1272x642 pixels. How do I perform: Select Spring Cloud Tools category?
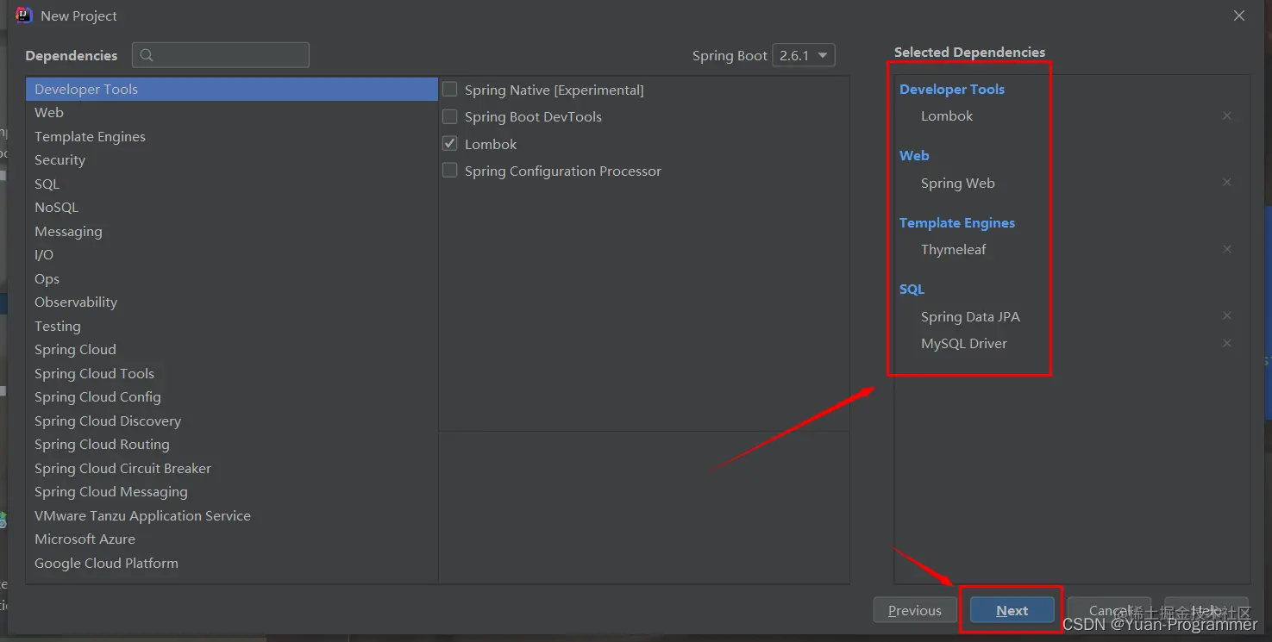(232, 373)
